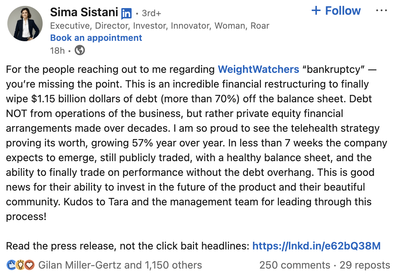Open the WeightWatchers company mention
This screenshot has height=273, width=397.
pyautogui.click(x=258, y=69)
